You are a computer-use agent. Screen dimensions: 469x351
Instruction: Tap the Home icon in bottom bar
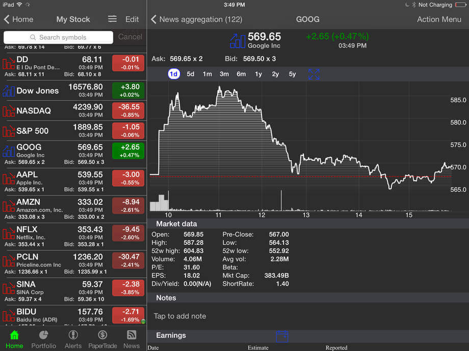(x=14, y=335)
